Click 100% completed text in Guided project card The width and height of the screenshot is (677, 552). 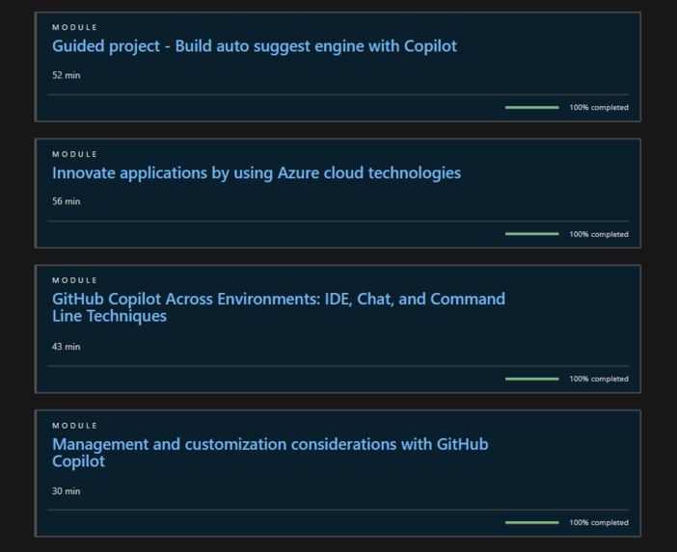point(599,107)
